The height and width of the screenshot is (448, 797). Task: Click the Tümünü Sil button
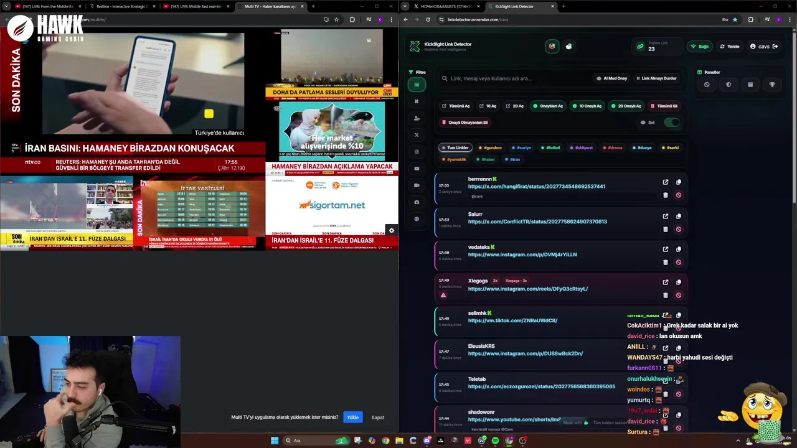pyautogui.click(x=664, y=106)
